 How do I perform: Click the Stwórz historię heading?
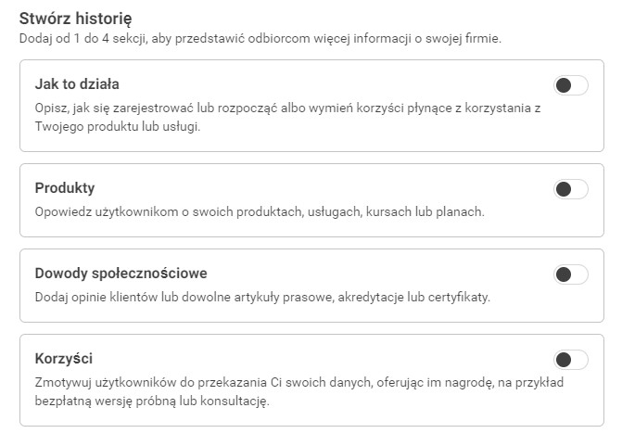75,19
